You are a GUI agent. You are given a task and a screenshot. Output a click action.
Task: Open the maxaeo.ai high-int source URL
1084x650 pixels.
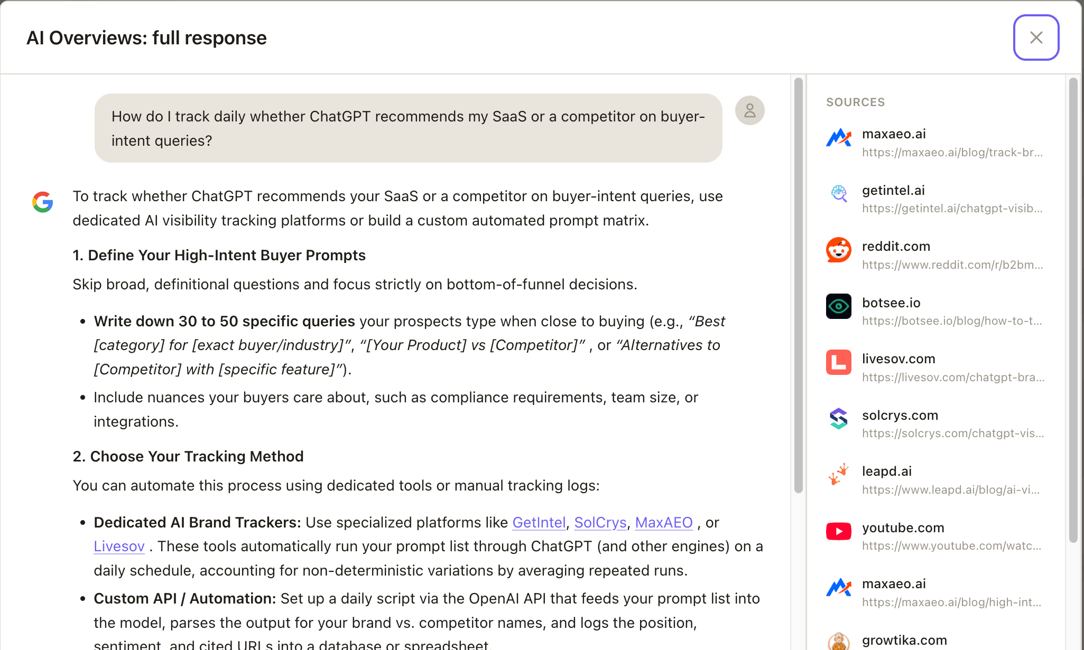952,602
